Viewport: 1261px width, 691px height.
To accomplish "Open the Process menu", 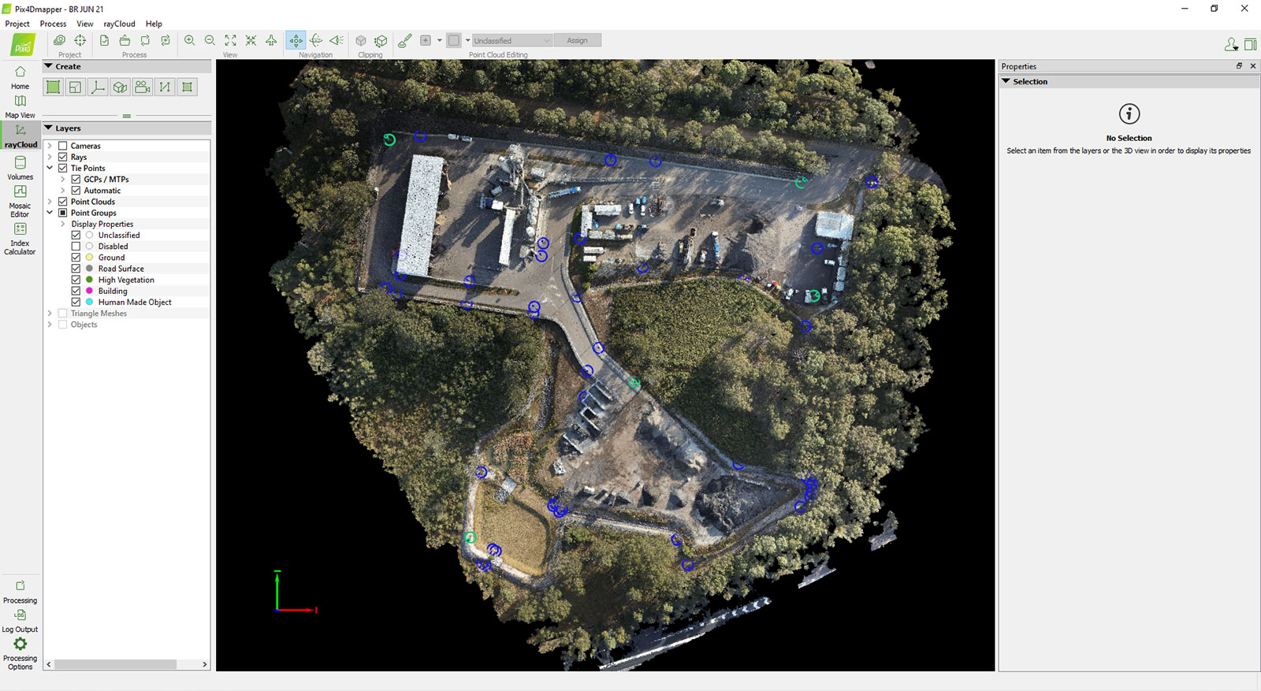I will pyautogui.click(x=53, y=24).
